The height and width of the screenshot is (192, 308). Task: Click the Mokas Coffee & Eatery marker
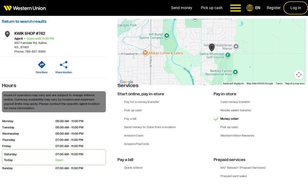click(x=145, y=53)
